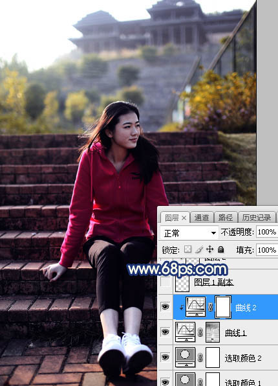Click the 不透明度 value field
This screenshot has width=278, height=386.
(x=267, y=232)
